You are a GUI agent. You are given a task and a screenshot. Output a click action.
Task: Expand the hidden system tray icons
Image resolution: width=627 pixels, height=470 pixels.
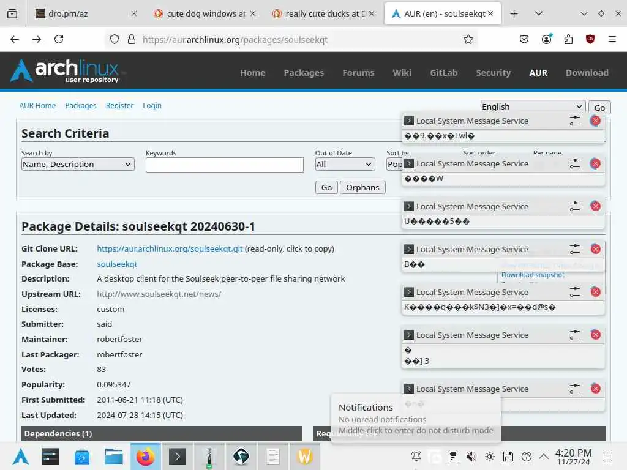click(544, 456)
